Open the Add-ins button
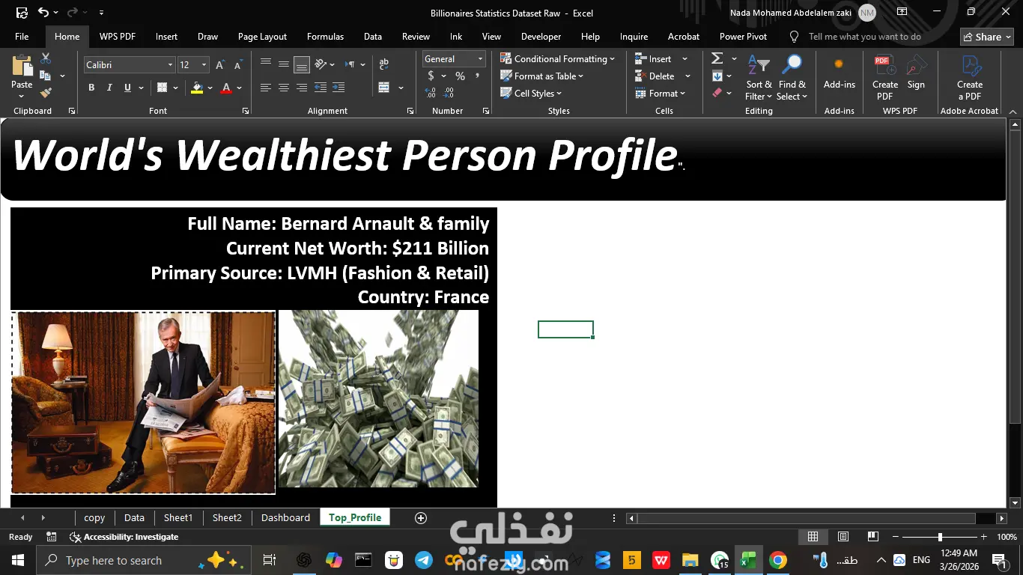 coord(839,73)
